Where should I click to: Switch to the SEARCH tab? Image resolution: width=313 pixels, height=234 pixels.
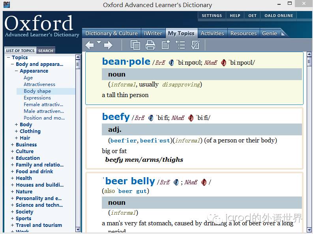click(x=45, y=51)
